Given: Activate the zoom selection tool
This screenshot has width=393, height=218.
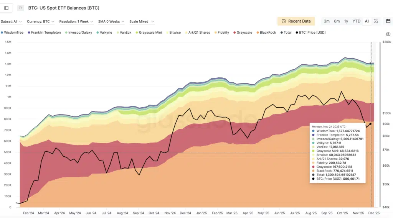Looking at the screenshot, I should point(376,21).
